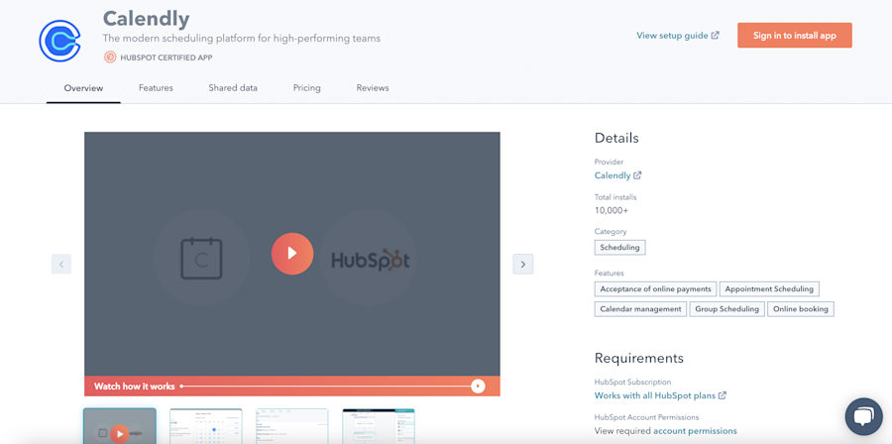892x444 pixels.
Task: Click the Online booking feature tag
Action: click(801, 309)
